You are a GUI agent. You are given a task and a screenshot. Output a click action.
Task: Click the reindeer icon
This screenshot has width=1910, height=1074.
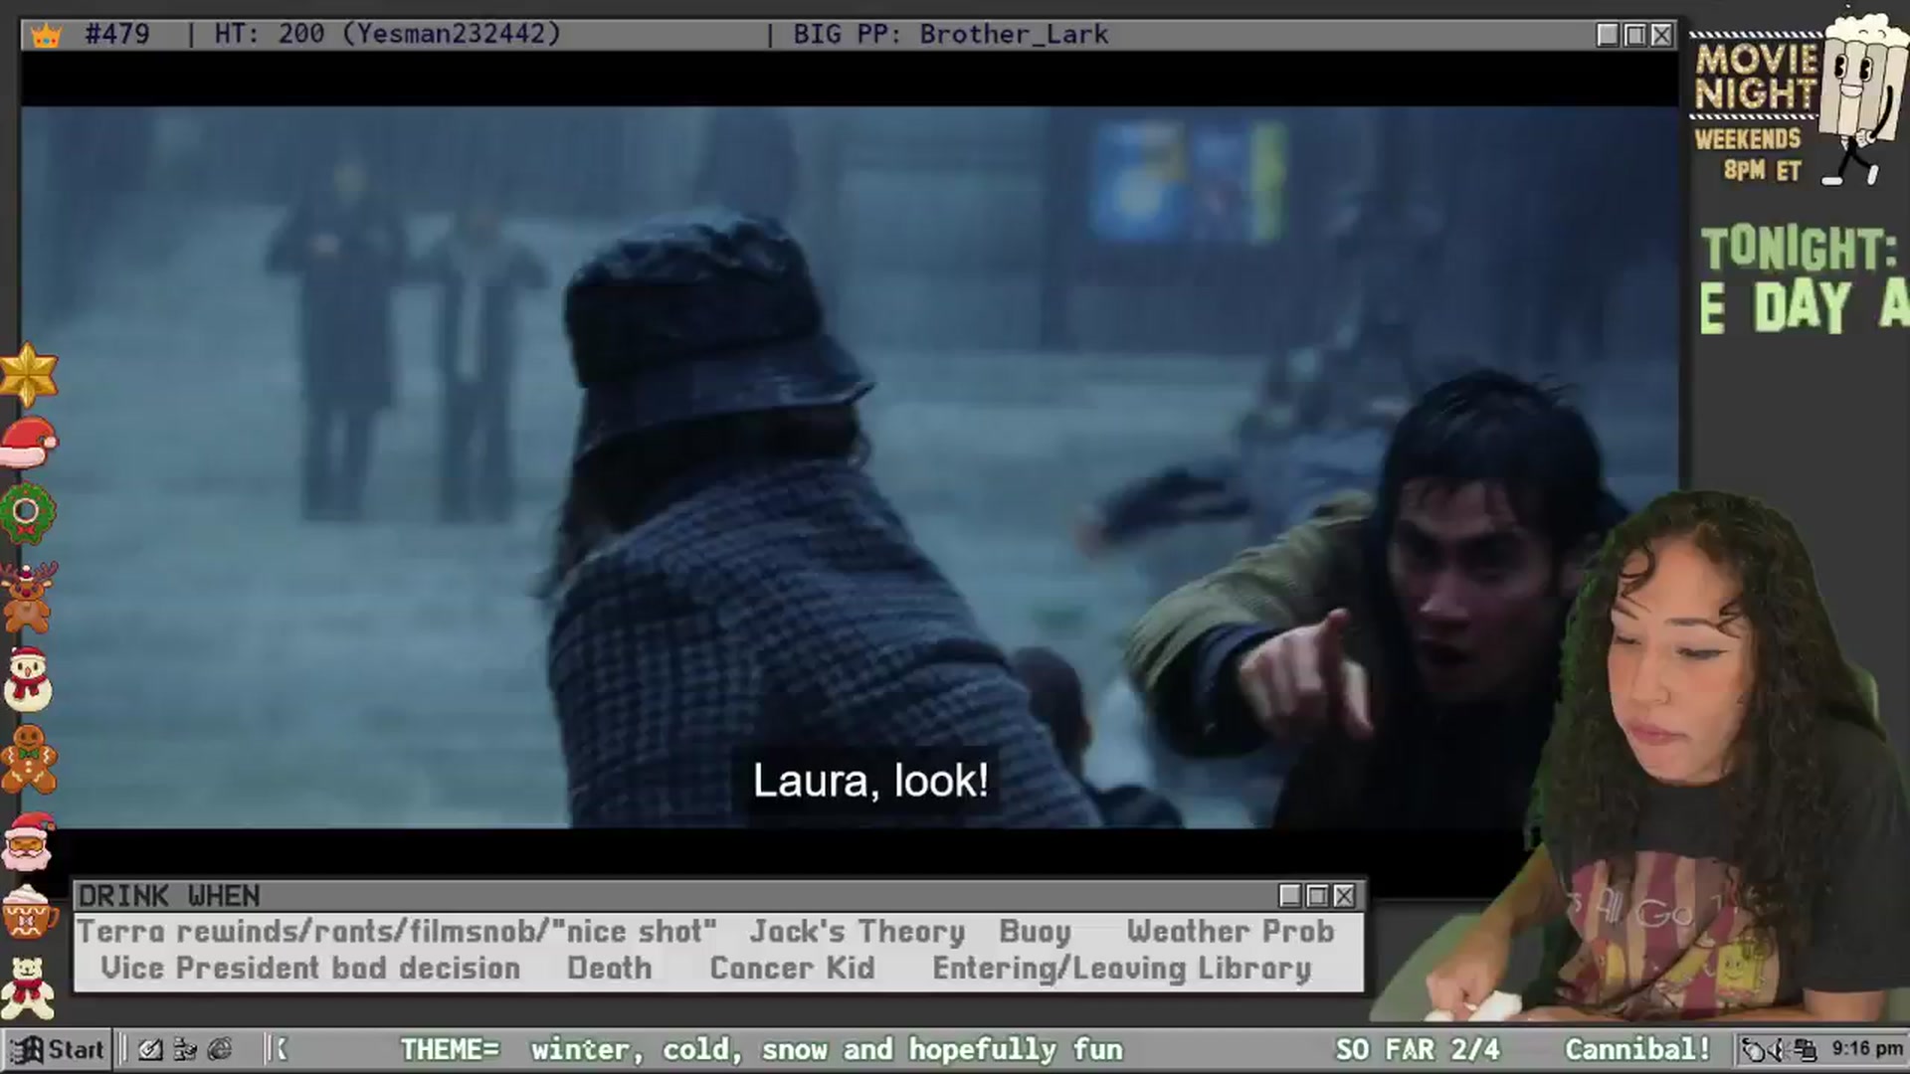coord(27,597)
